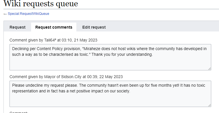Click inside Tali64³'s declining comment box
The image size is (219, 113).
(110, 57)
